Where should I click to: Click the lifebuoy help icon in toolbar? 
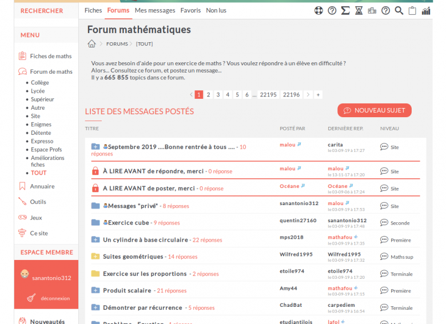pyautogui.click(x=319, y=10)
